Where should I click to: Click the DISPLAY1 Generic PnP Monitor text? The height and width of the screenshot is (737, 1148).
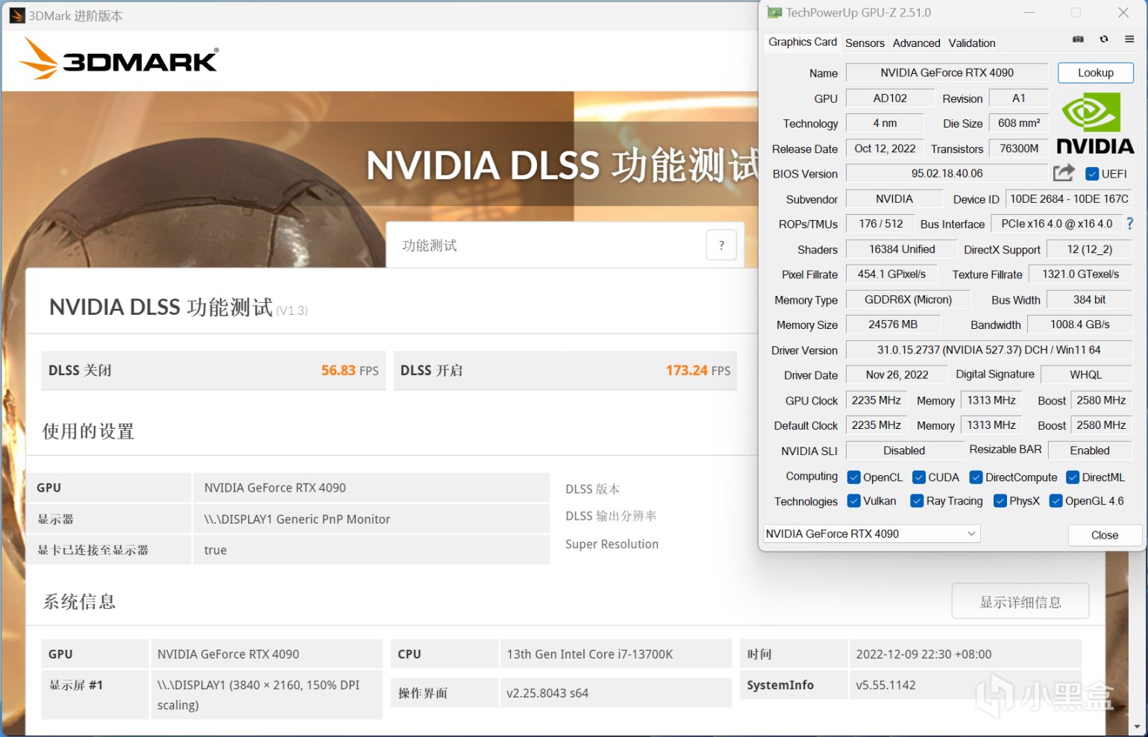tap(297, 519)
